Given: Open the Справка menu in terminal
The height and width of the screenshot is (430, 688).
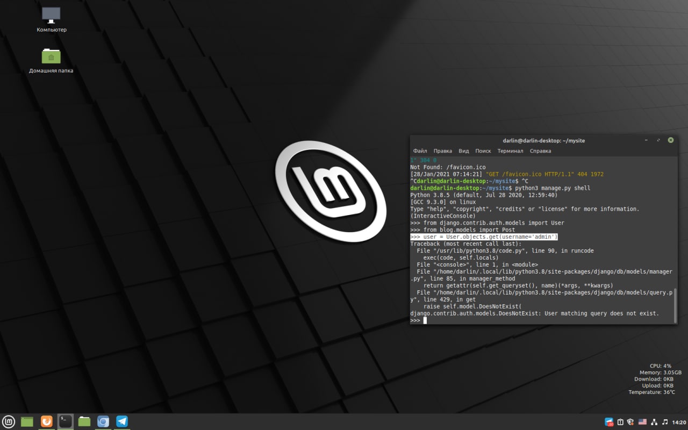Looking at the screenshot, I should coord(540,151).
